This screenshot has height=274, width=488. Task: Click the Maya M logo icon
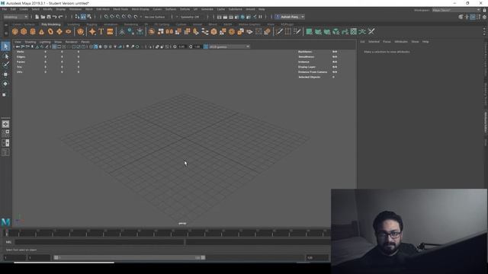click(x=5, y=221)
